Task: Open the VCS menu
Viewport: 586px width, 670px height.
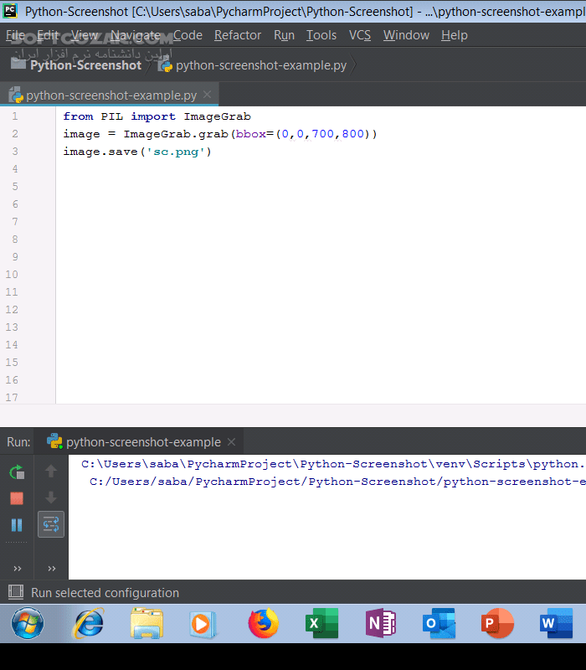Action: click(x=360, y=35)
